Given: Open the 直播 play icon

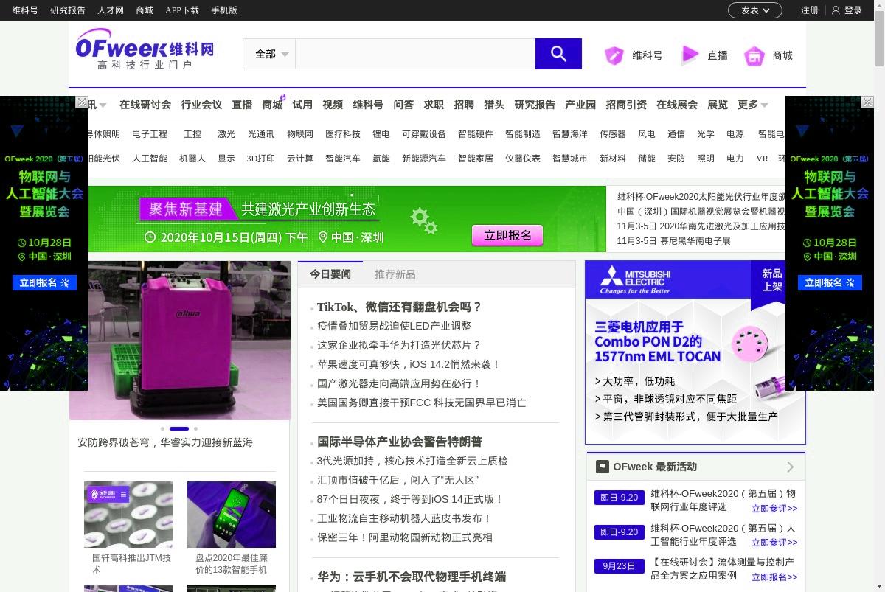Looking at the screenshot, I should click(x=690, y=55).
